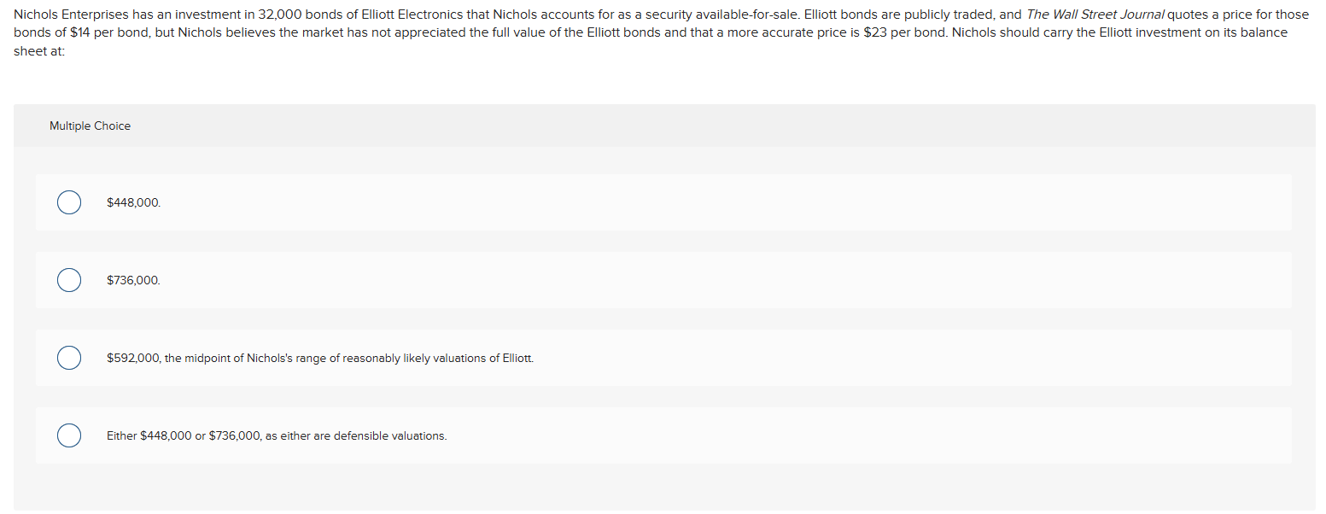1326x514 pixels.
Task: Click the '$736,000.' answer text
Action: tap(133, 280)
